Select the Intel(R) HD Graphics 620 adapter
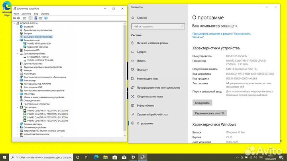This screenshot has width=287, height=161. tap(39, 43)
